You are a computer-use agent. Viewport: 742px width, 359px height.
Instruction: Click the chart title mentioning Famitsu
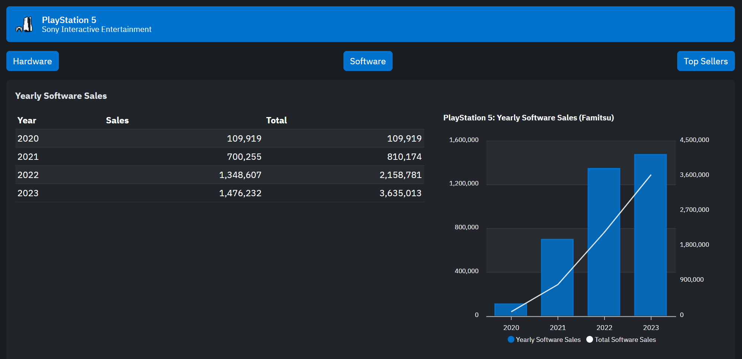pos(529,118)
